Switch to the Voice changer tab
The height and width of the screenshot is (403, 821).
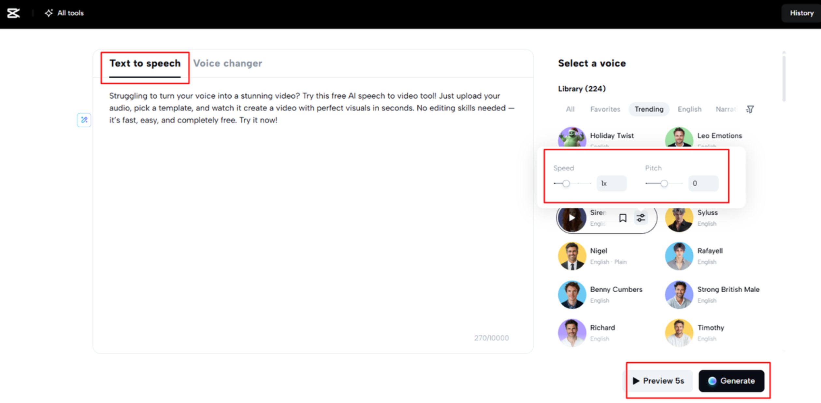pyautogui.click(x=227, y=63)
